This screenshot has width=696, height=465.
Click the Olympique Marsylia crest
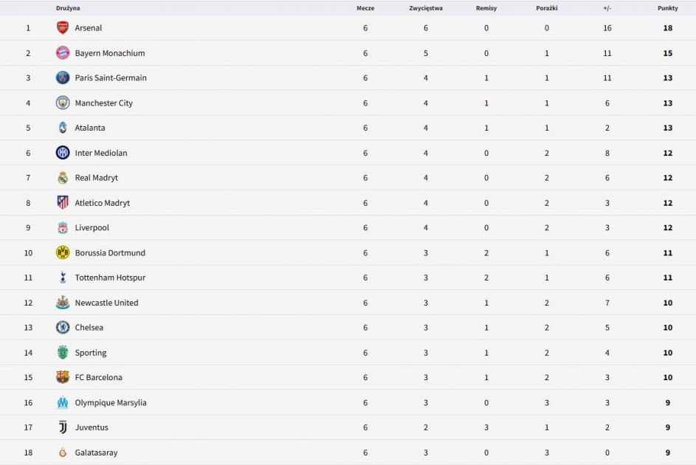[63, 403]
